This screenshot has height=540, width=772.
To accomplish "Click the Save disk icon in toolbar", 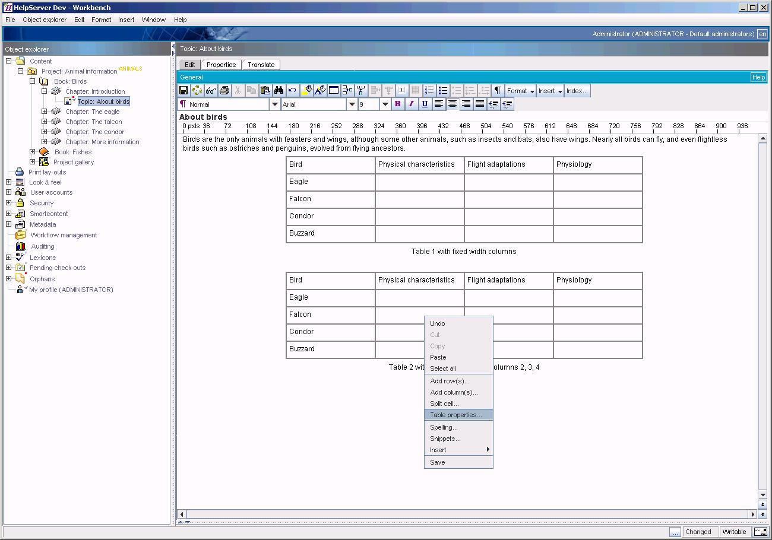I will pos(183,91).
